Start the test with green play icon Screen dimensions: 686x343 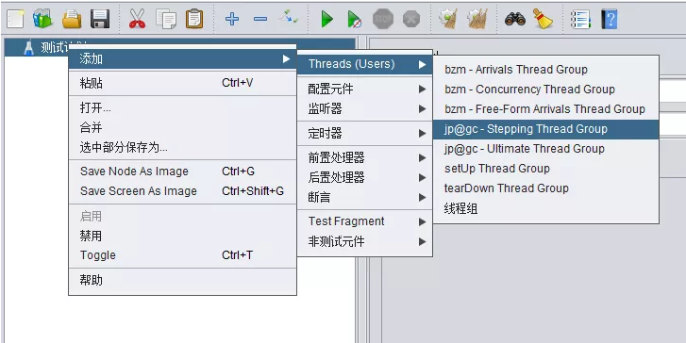[326, 19]
